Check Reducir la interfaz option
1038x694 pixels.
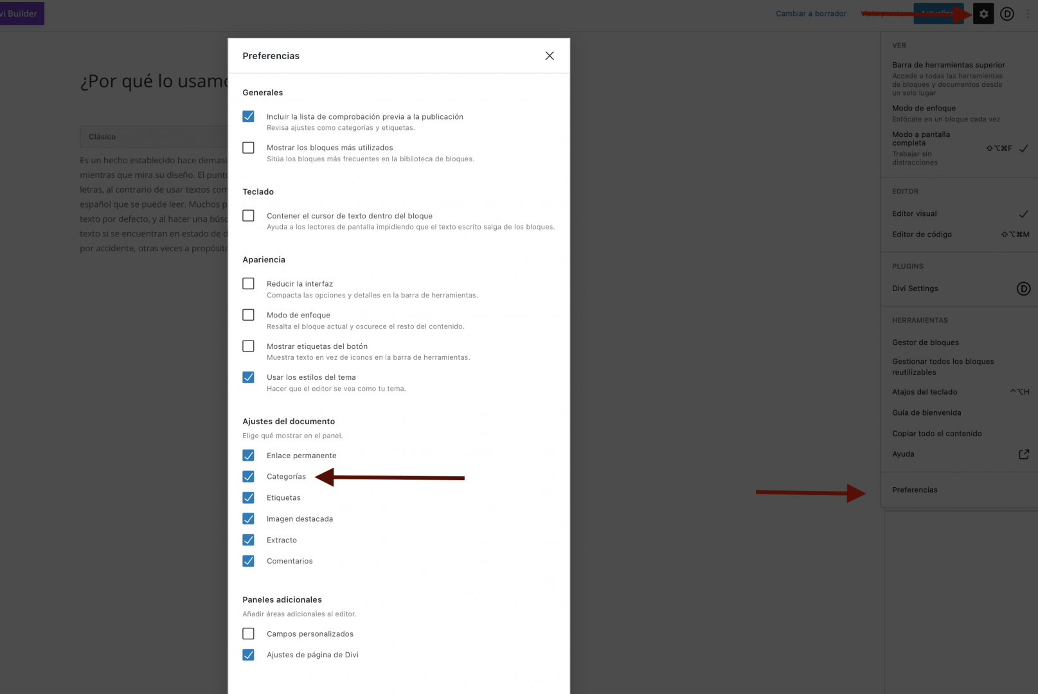click(248, 283)
